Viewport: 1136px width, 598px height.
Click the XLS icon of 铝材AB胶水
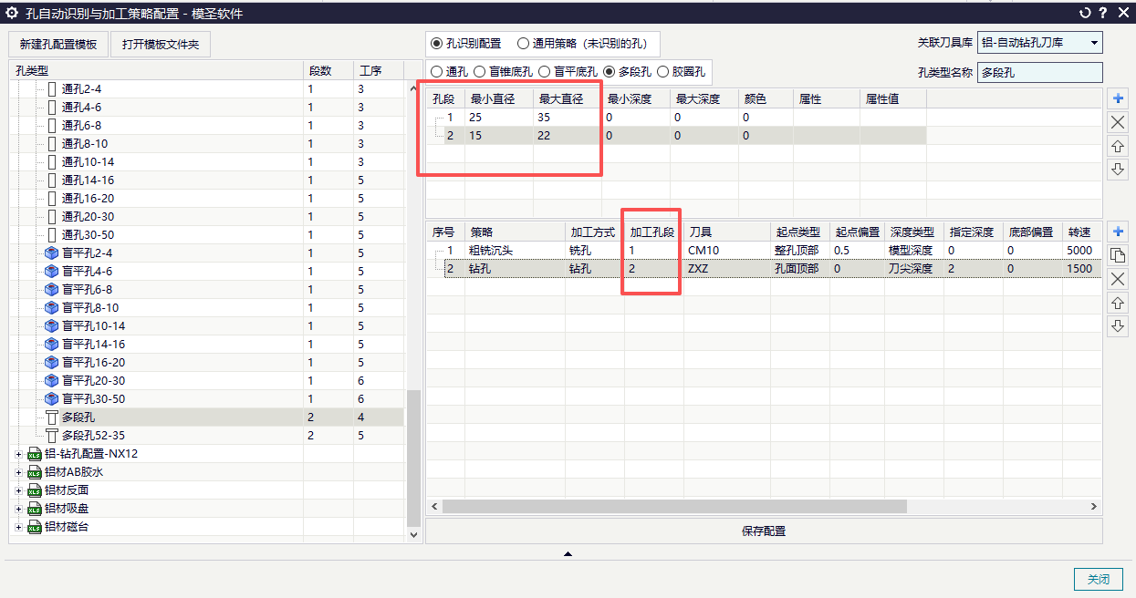click(x=36, y=471)
